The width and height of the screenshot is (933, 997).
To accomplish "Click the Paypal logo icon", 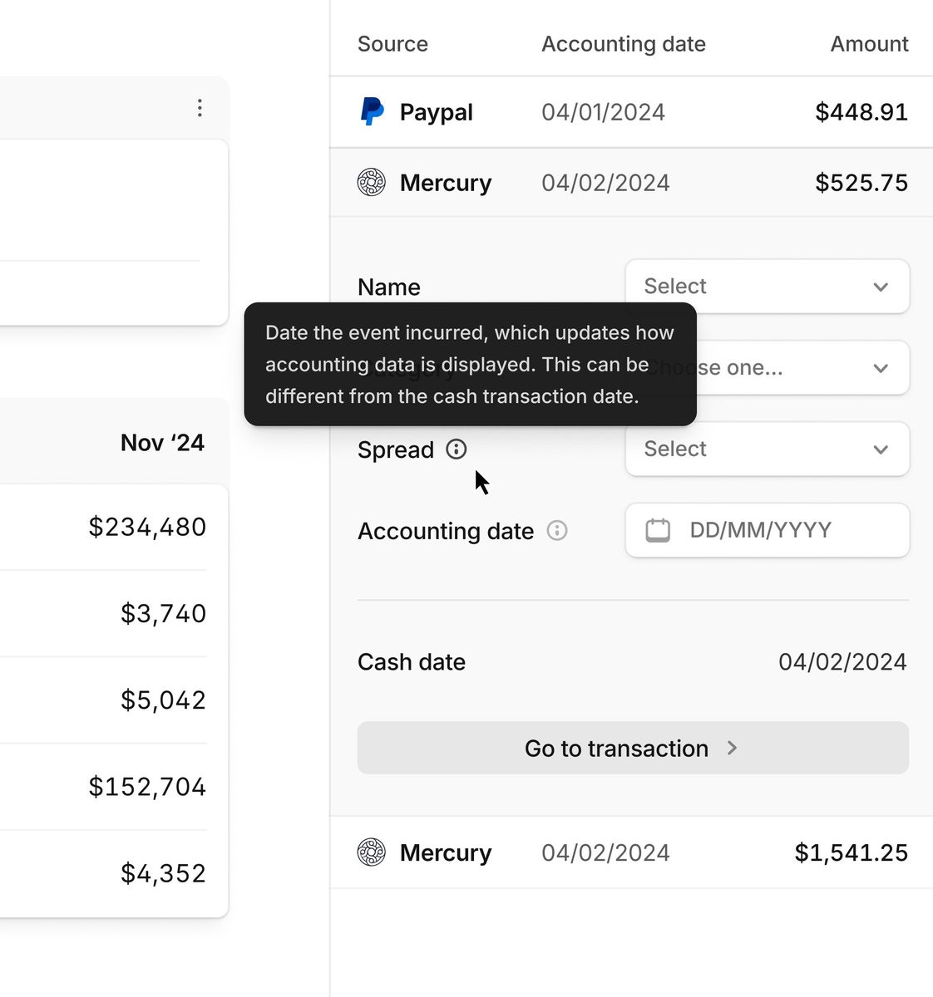I will (x=372, y=112).
